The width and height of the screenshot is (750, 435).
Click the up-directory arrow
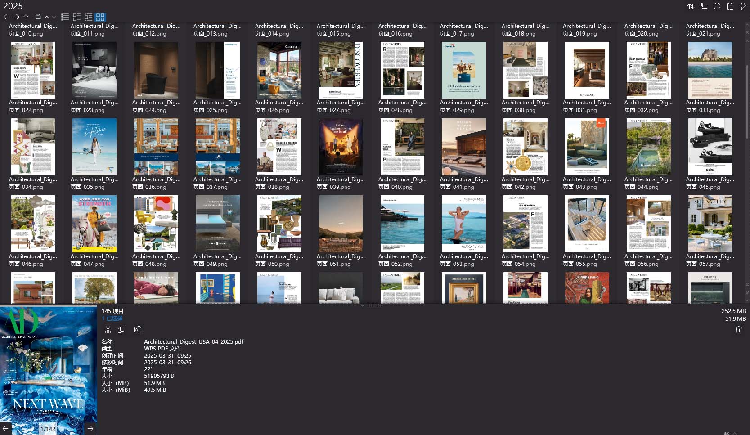(x=26, y=17)
